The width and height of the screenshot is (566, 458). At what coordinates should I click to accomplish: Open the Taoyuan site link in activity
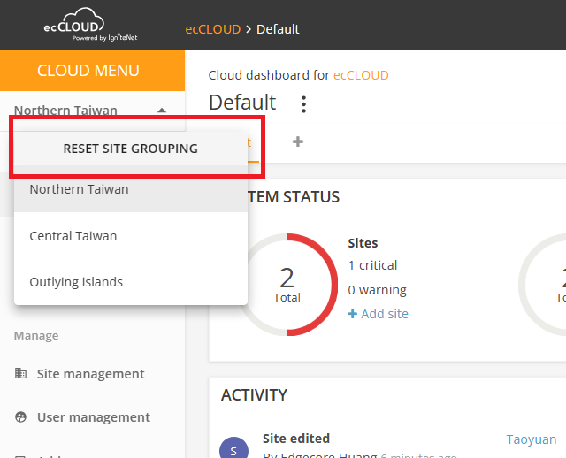pyautogui.click(x=531, y=439)
